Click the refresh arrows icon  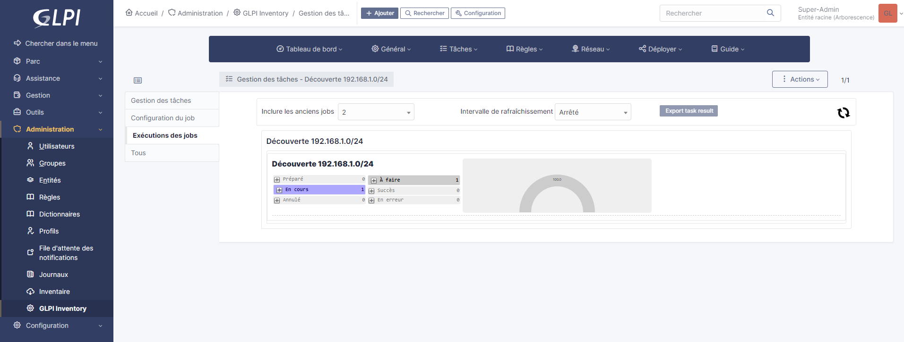[844, 113]
